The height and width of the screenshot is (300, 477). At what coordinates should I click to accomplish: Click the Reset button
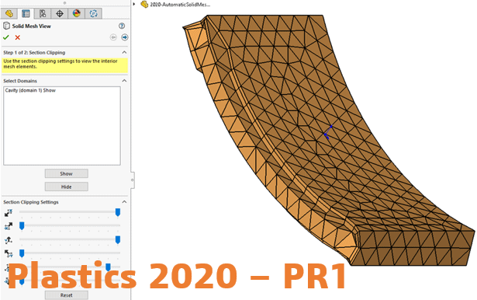(67, 295)
